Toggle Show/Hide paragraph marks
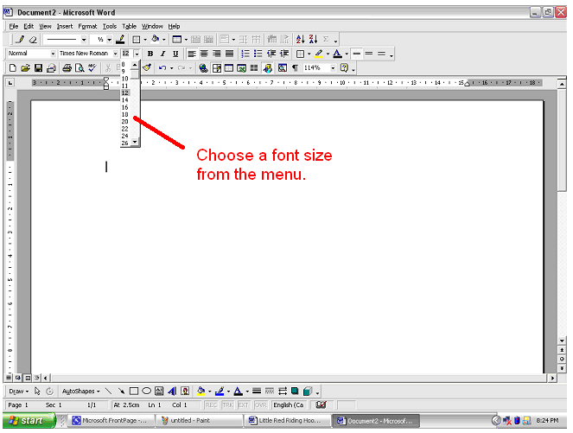The image size is (573, 433). (296, 68)
